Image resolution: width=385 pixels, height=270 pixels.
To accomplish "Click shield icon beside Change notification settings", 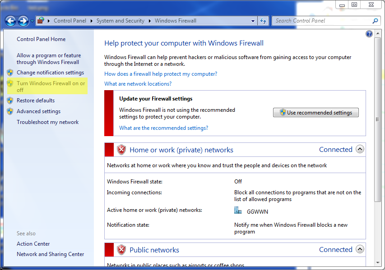I will point(10,73).
